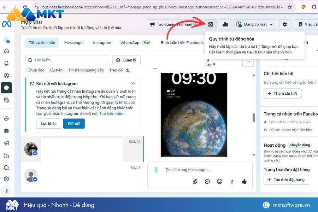Switch to the Instagram tab
The width and height of the screenshot is (318, 212).
click(102, 42)
